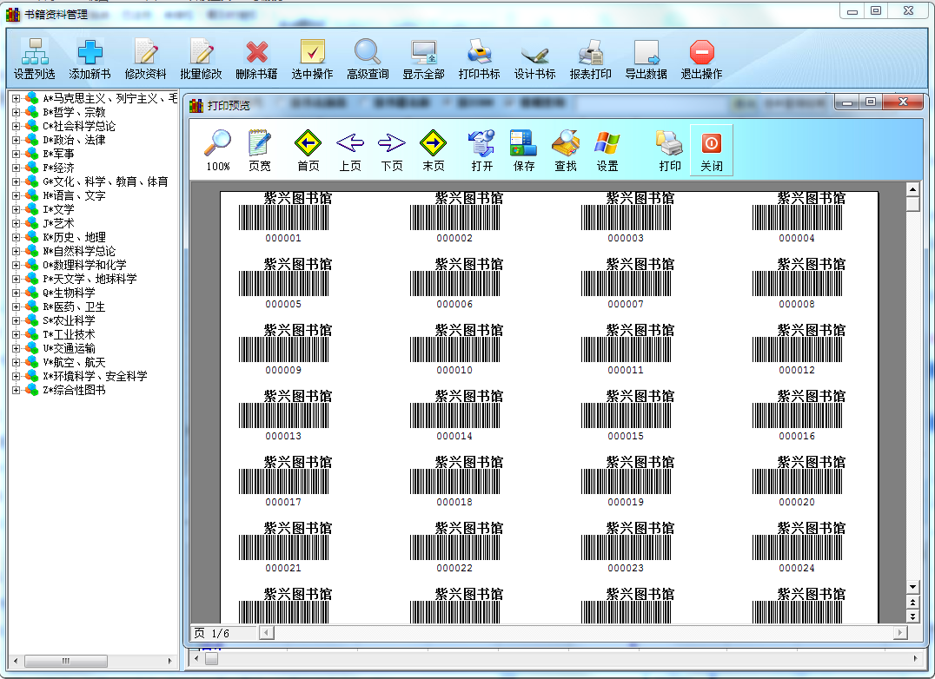Viewport: 935px width, 679px height.
Task: Select the K*历史、地理 category
Action: coord(74,237)
